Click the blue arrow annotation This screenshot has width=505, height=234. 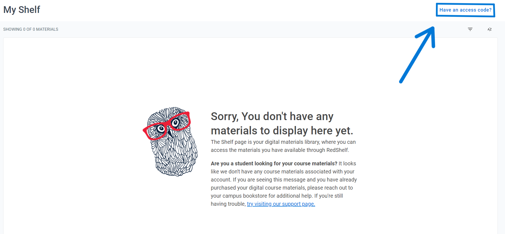[417, 55]
